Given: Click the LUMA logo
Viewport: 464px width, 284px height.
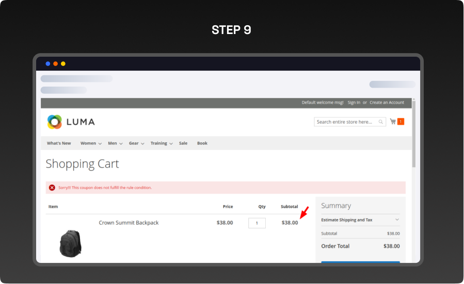Looking at the screenshot, I should 71,122.
